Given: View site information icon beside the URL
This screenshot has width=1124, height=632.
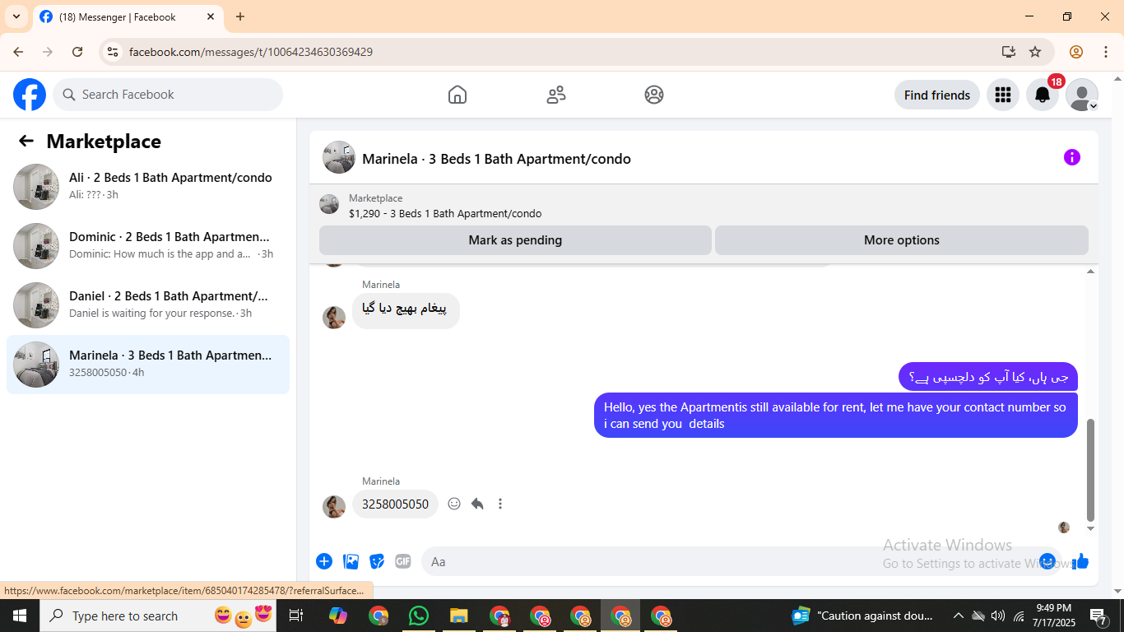Looking at the screenshot, I should (x=114, y=52).
